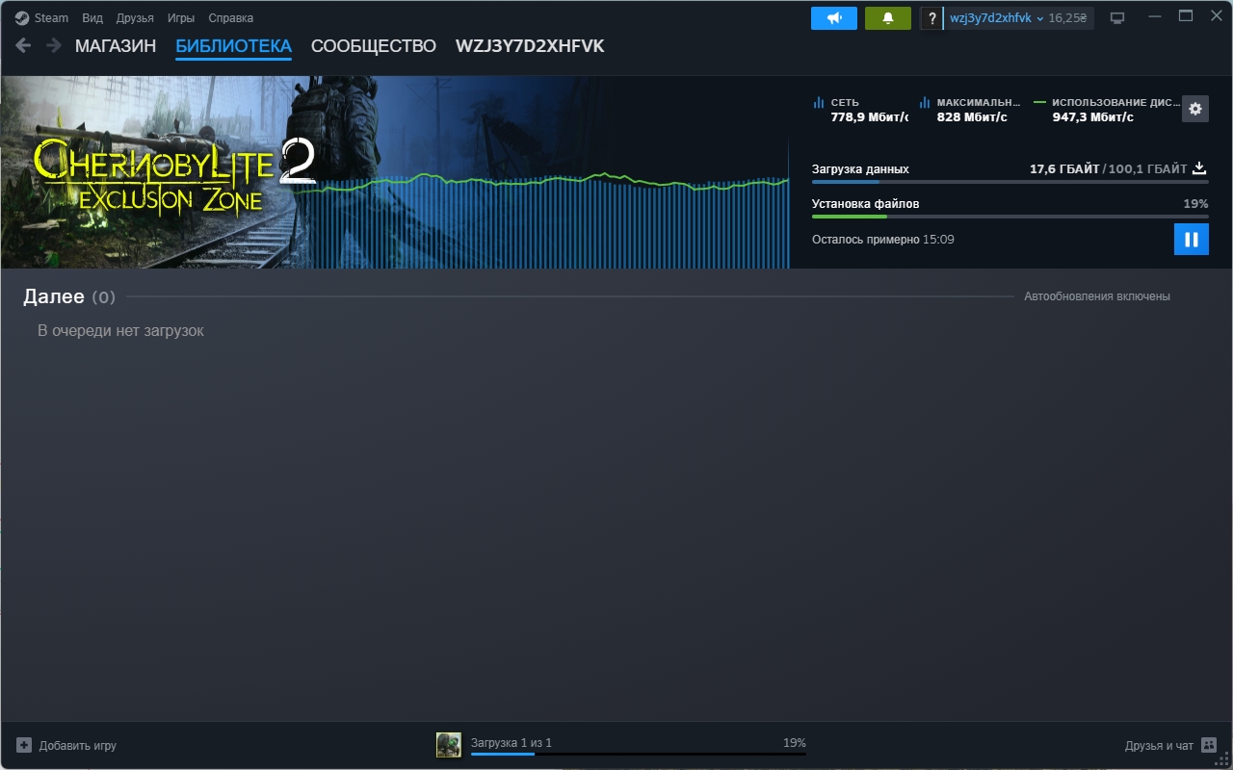Expand the wzj3y7d2xhfvk account dropdown
The image size is (1233, 770).
[x=996, y=18]
